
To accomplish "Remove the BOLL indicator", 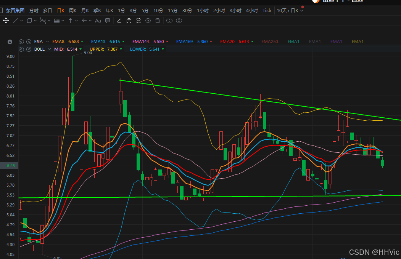I will 29,49.
